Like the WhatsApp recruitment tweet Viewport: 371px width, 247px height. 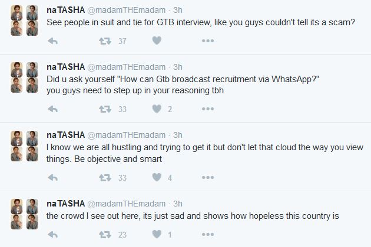coord(157,109)
